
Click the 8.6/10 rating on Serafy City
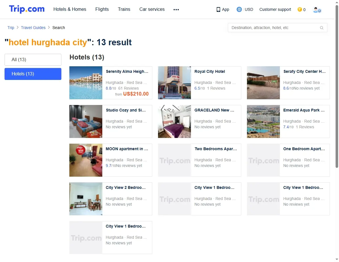tap(288, 88)
